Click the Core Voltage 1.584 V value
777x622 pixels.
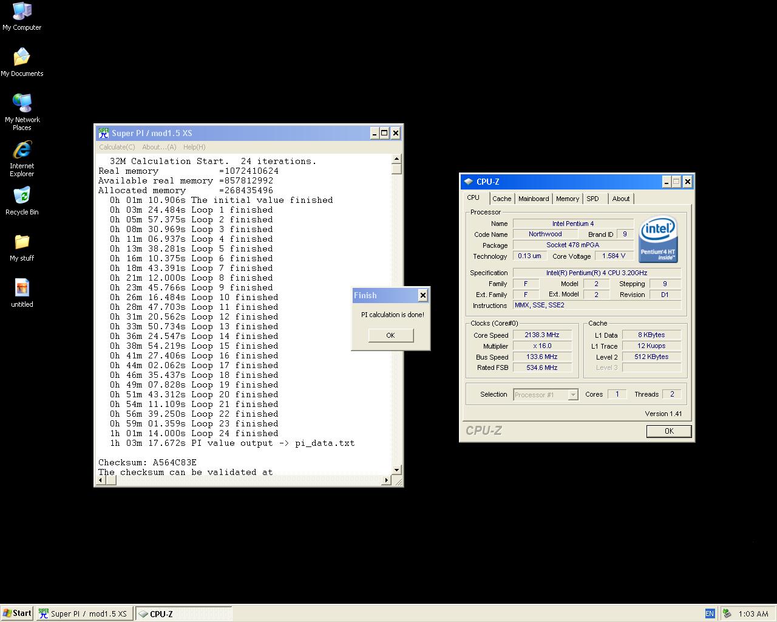(x=614, y=256)
